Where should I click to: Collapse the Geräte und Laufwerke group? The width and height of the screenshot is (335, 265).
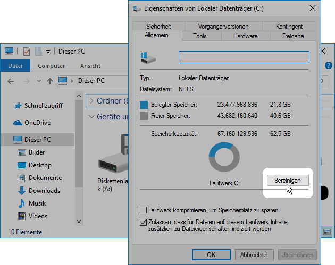(91, 117)
